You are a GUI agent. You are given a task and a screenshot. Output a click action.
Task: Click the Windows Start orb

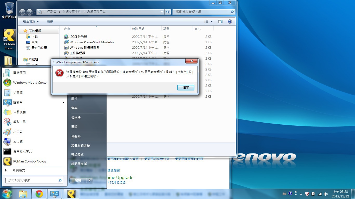7,194
